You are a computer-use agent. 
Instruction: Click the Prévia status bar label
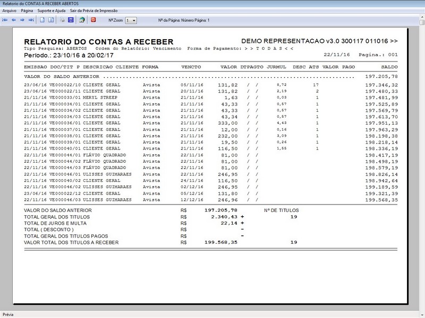8,314
